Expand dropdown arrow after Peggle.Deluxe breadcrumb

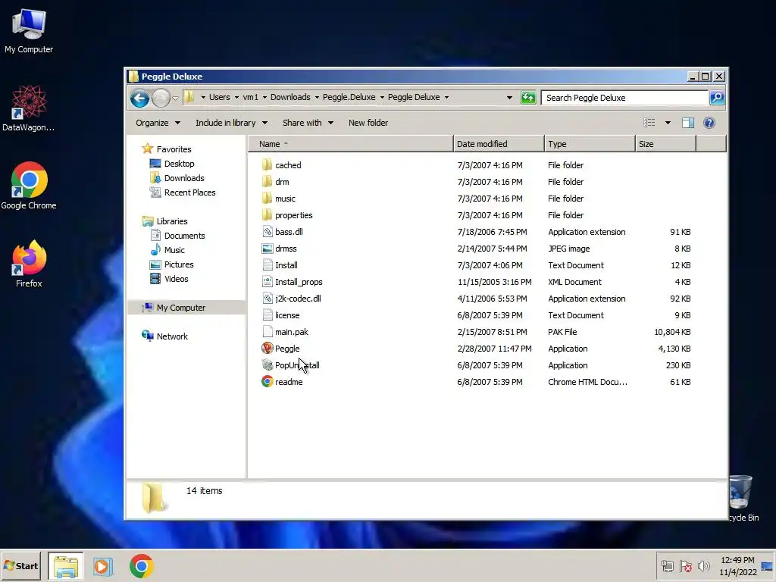point(382,98)
